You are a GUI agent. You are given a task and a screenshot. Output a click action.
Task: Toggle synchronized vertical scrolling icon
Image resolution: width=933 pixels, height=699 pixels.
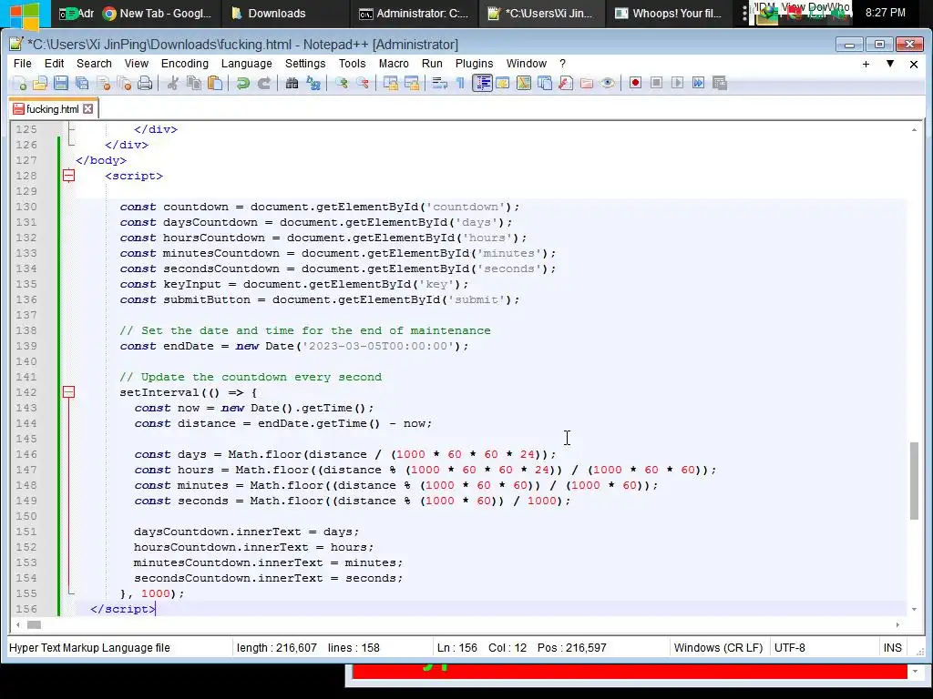pyautogui.click(x=390, y=83)
